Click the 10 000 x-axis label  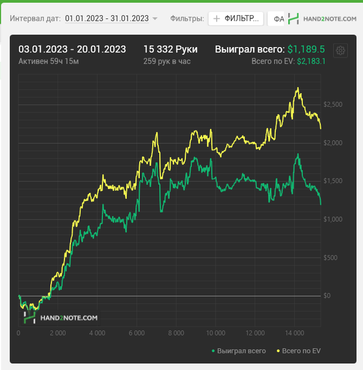click(216, 333)
